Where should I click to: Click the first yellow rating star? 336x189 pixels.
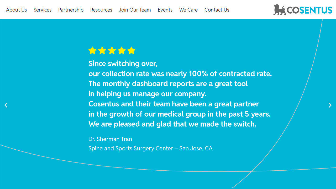tap(92, 50)
